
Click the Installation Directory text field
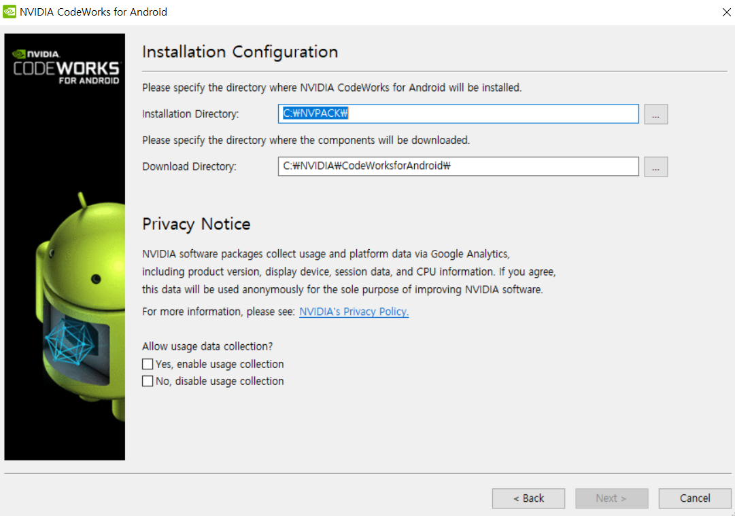[458, 114]
